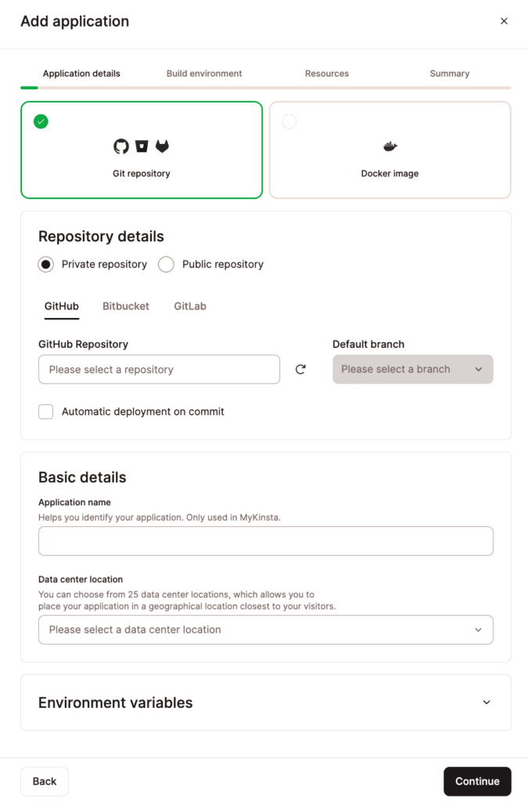The width and height of the screenshot is (528, 802).
Task: Click the chevron on Environment variables
Action: 487,703
